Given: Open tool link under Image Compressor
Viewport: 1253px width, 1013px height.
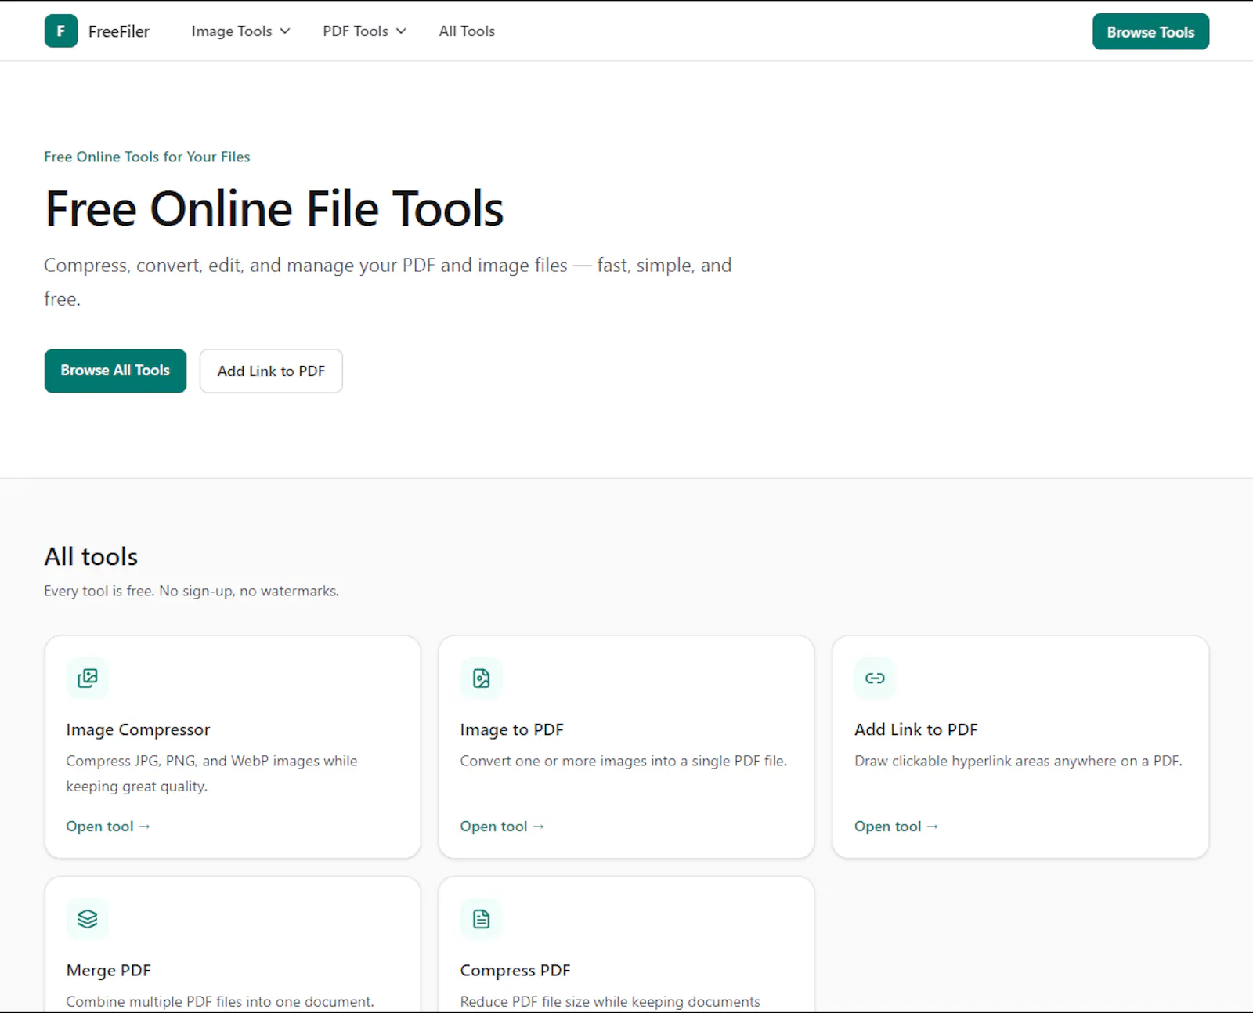Looking at the screenshot, I should [108, 827].
